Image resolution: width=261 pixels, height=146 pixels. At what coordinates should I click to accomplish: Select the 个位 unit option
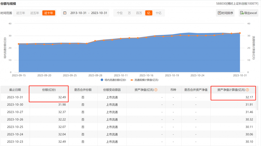click(x=120, y=13)
